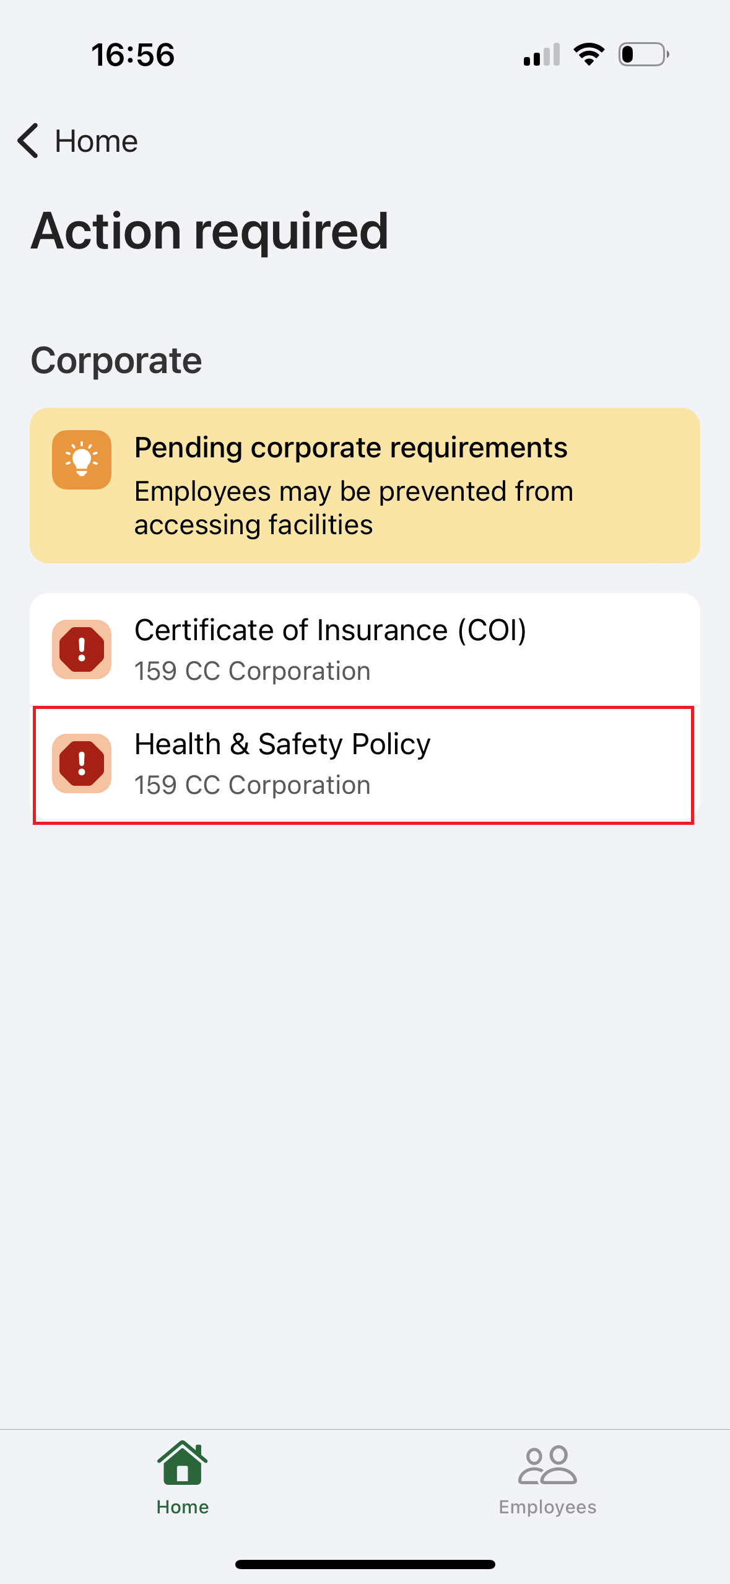Tap the Action required page title

click(210, 231)
